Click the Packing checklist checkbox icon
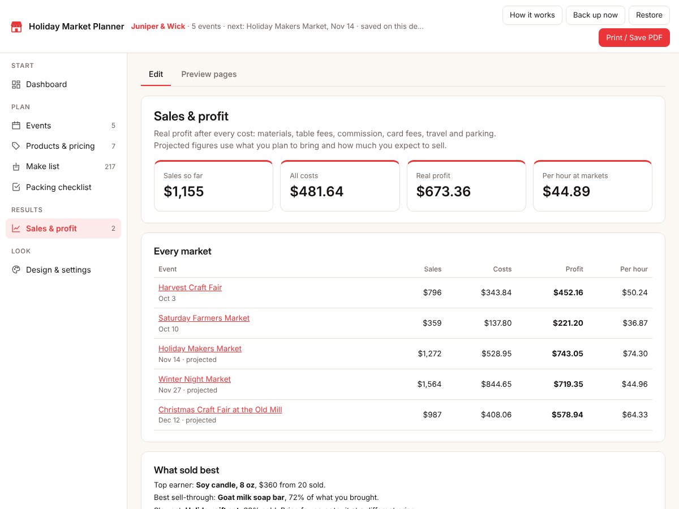This screenshot has width=679, height=509. (16, 187)
